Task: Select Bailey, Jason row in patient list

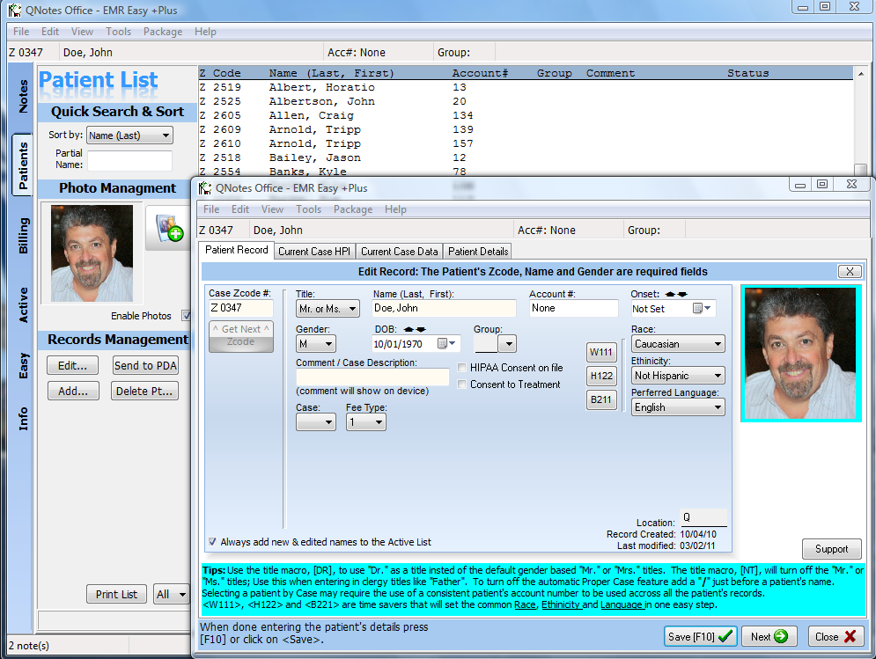Action: (526, 158)
